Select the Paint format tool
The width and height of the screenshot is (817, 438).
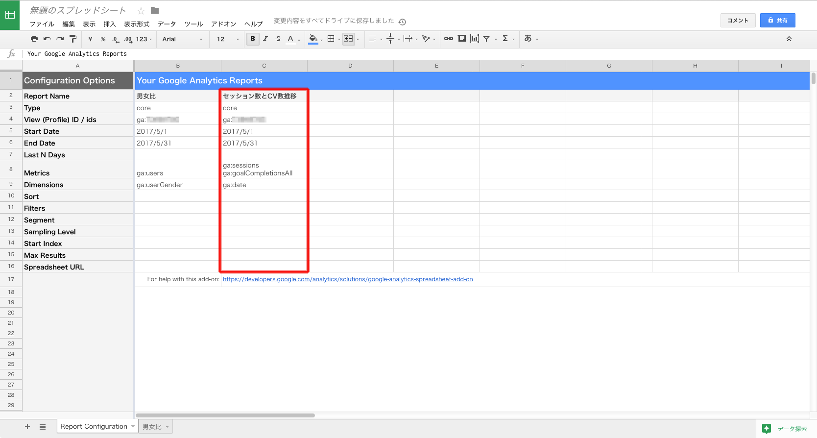[73, 39]
